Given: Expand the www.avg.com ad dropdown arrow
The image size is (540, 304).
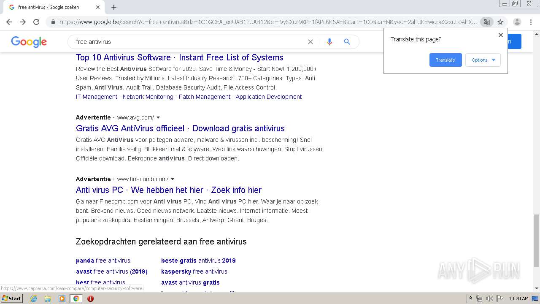Looking at the screenshot, I should tap(158, 117).
